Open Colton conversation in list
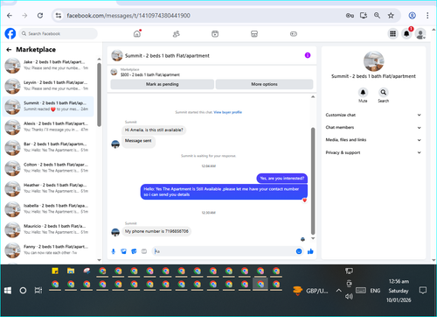 [48, 168]
